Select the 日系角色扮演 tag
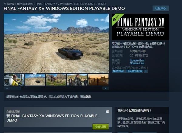The image size is (182, 133). [x=134, y=71]
